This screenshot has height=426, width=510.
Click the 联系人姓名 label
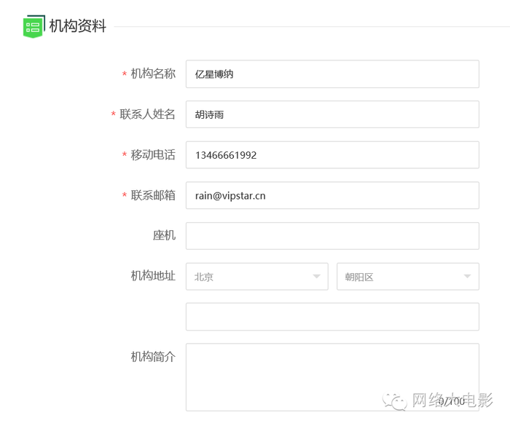click(147, 114)
